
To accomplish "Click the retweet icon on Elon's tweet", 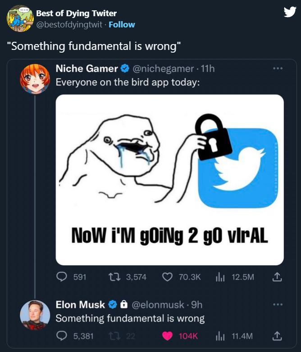I will [x=114, y=336].
